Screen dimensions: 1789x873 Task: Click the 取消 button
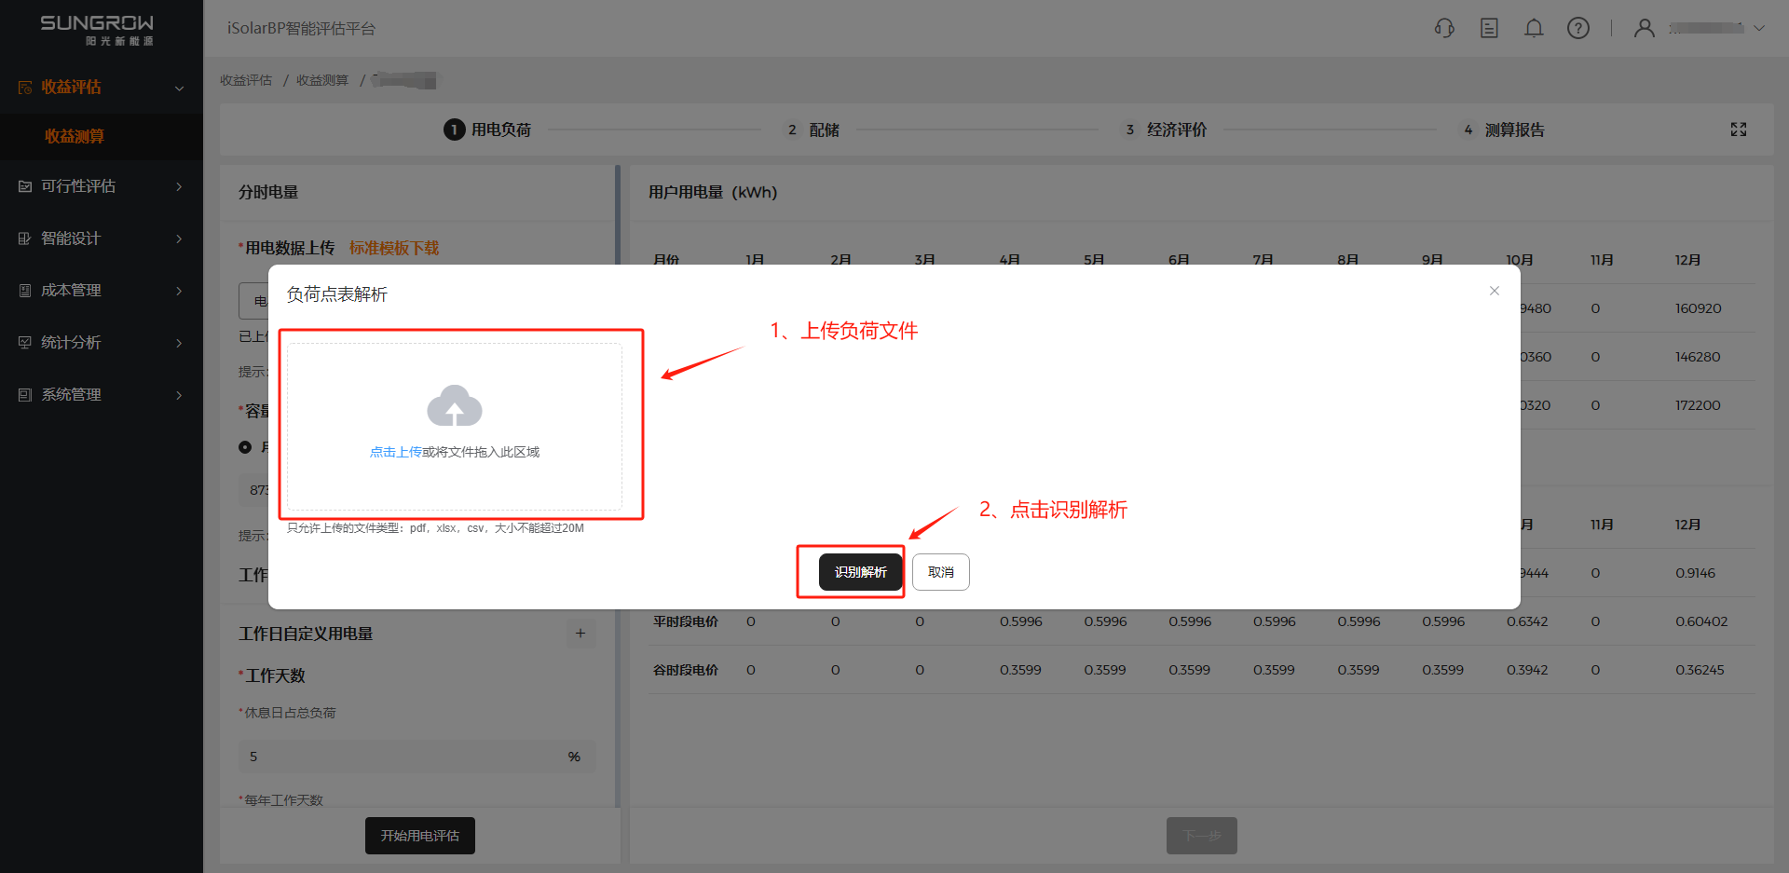coord(941,572)
